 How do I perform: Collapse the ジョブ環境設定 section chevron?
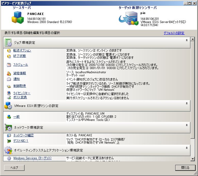(x=187, y=40)
